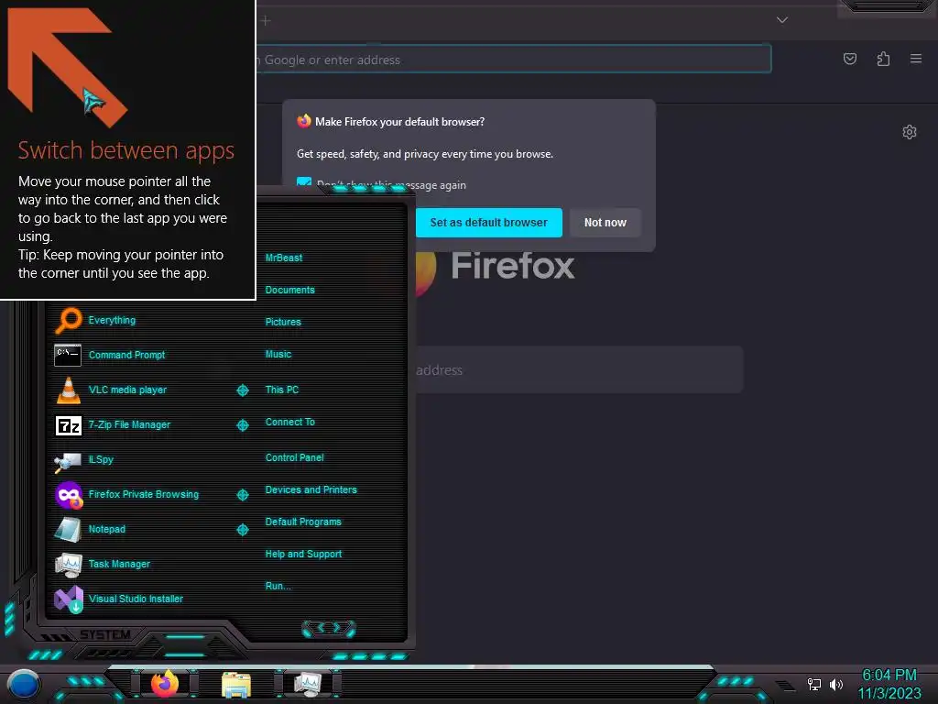The width and height of the screenshot is (938, 704).
Task: Open File Explorer on the taskbar
Action: click(x=236, y=685)
